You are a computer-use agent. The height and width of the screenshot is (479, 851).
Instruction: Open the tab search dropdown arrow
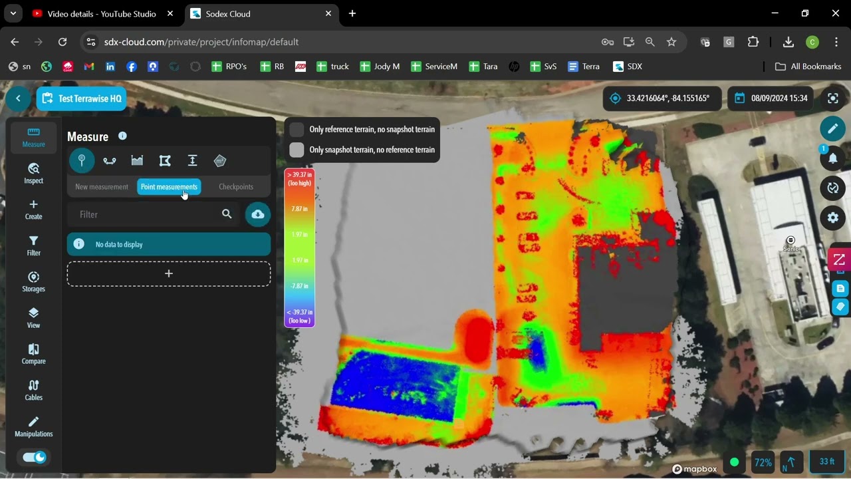click(13, 13)
